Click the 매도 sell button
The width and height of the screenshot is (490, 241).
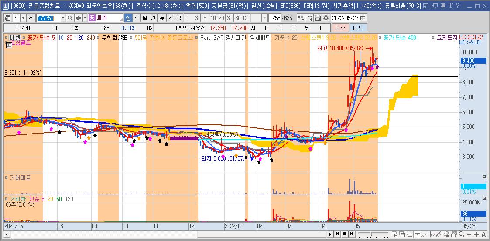coord(358,28)
